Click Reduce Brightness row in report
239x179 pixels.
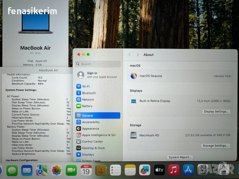pos(41,154)
